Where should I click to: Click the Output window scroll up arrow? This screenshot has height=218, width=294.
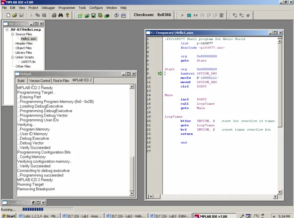132,87
